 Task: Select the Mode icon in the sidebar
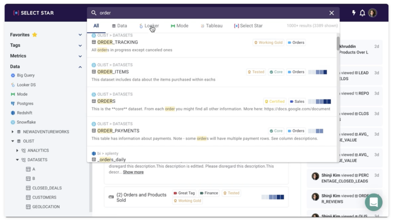(x=13, y=94)
